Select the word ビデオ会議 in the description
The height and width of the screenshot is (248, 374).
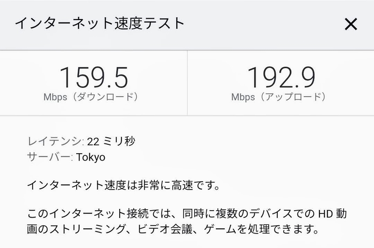click(165, 229)
